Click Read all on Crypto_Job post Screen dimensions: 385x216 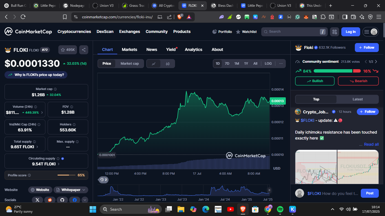tap(371, 144)
